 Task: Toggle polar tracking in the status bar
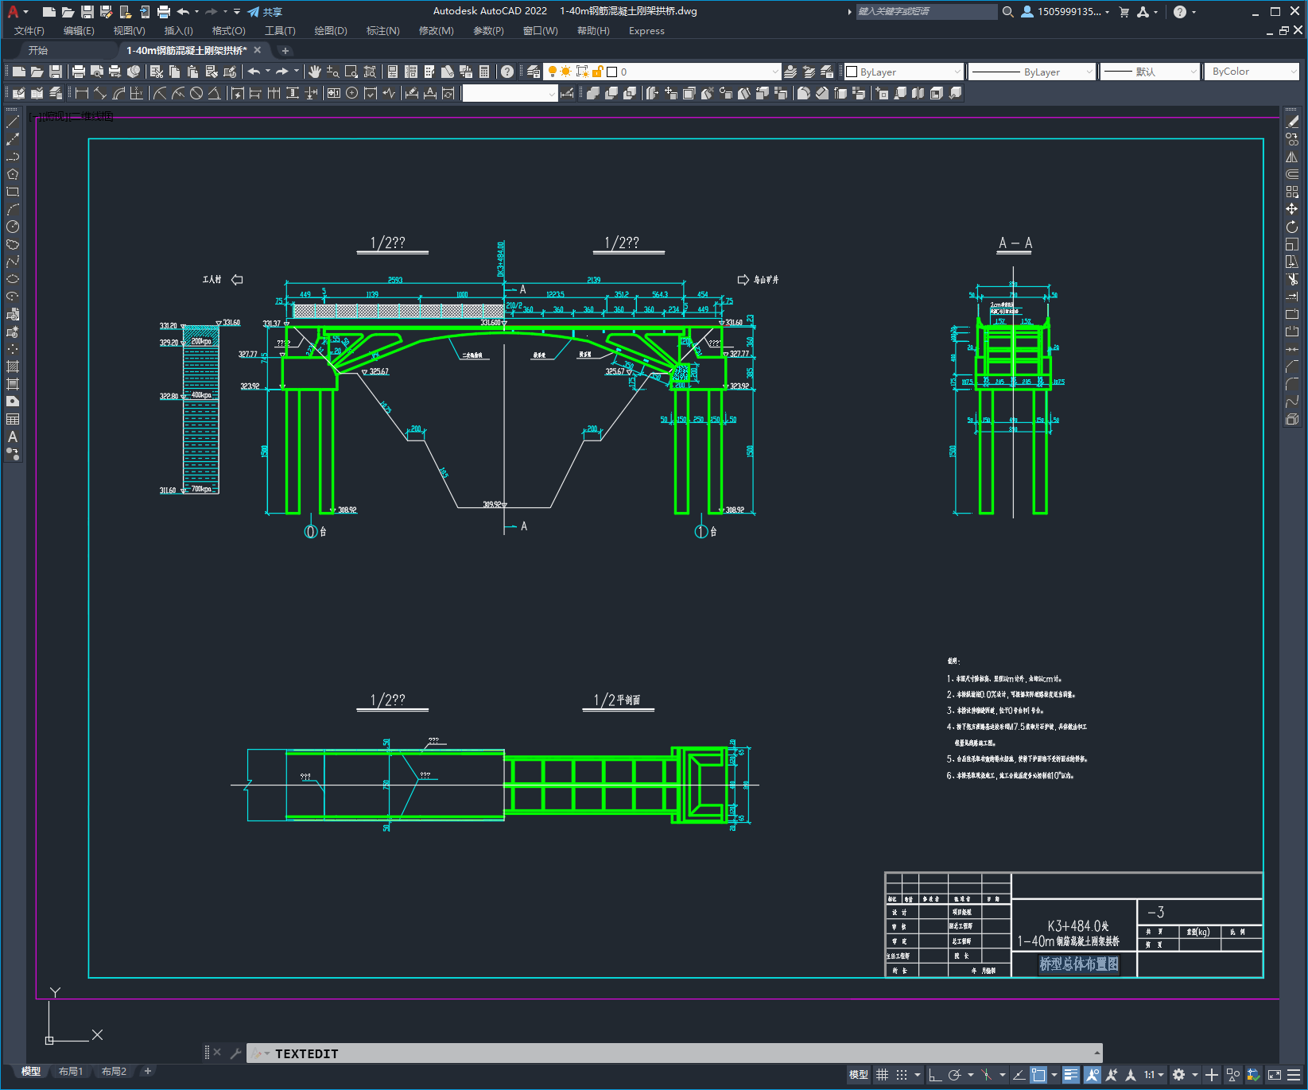[955, 1075]
